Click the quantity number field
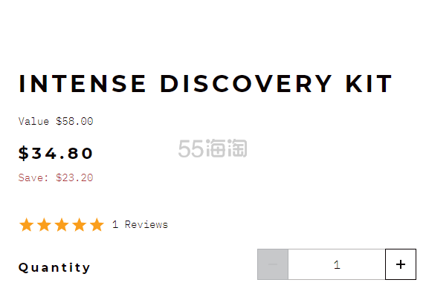 (x=337, y=264)
